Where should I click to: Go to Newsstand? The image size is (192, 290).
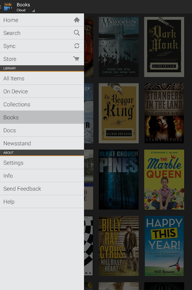42,143
